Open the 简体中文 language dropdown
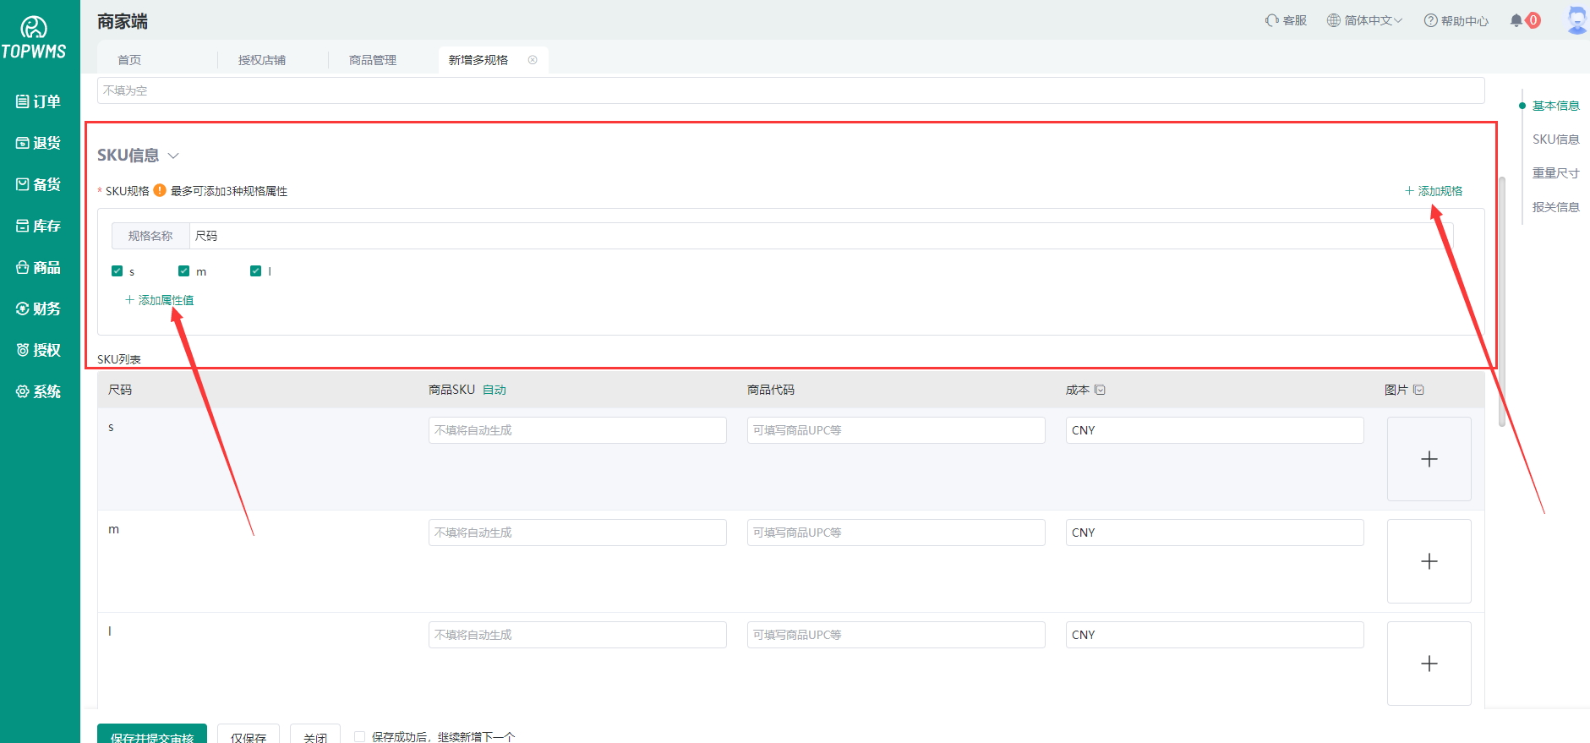 tap(1364, 20)
